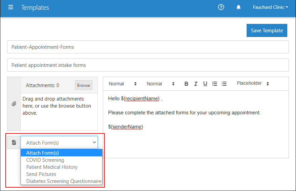Click the paperclip attachments icon
Screen dimensions: 296x191
[x=14, y=104]
